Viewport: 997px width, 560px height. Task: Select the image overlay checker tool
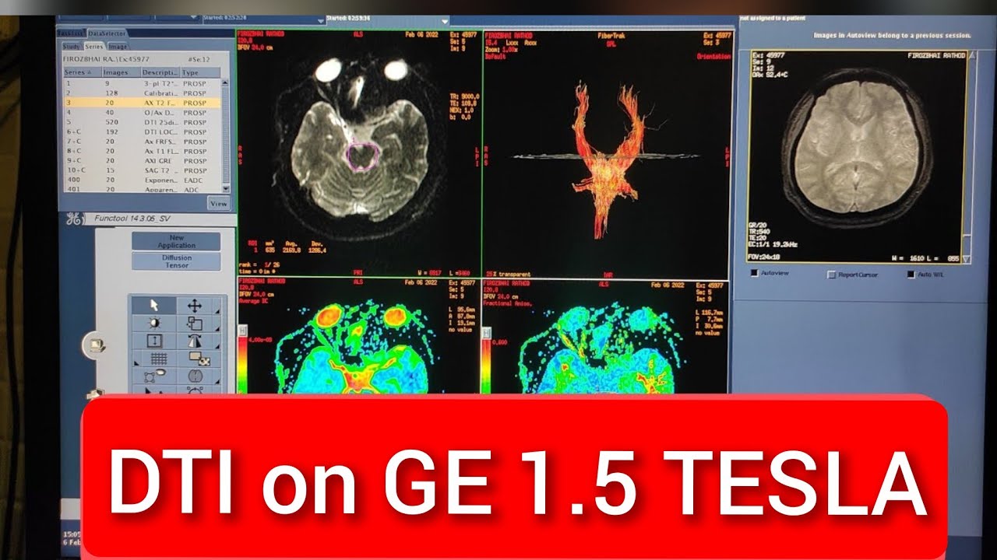(x=199, y=359)
